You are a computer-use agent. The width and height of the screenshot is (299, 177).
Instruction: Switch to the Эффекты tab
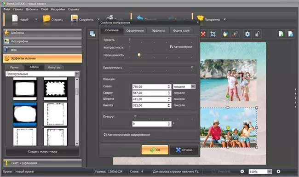[x=158, y=30]
